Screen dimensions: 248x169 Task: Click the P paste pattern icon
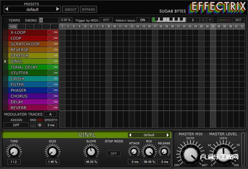click(210, 20)
